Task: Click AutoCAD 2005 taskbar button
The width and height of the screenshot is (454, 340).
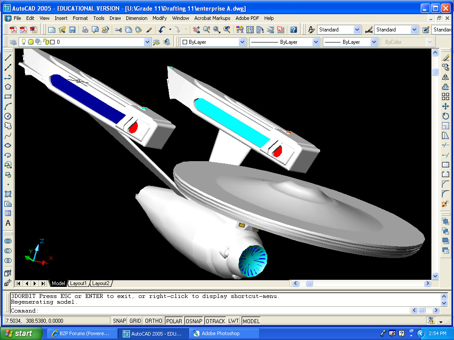Action: point(153,333)
